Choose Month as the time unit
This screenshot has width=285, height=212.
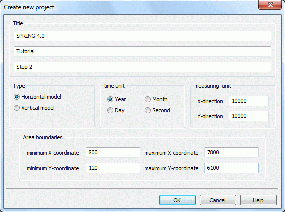[x=148, y=99]
